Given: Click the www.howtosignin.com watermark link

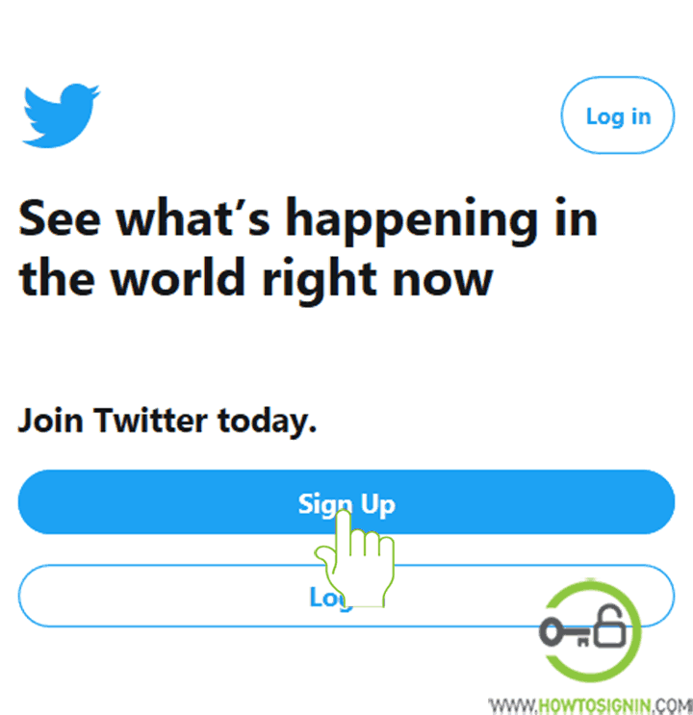Looking at the screenshot, I should tap(590, 705).
